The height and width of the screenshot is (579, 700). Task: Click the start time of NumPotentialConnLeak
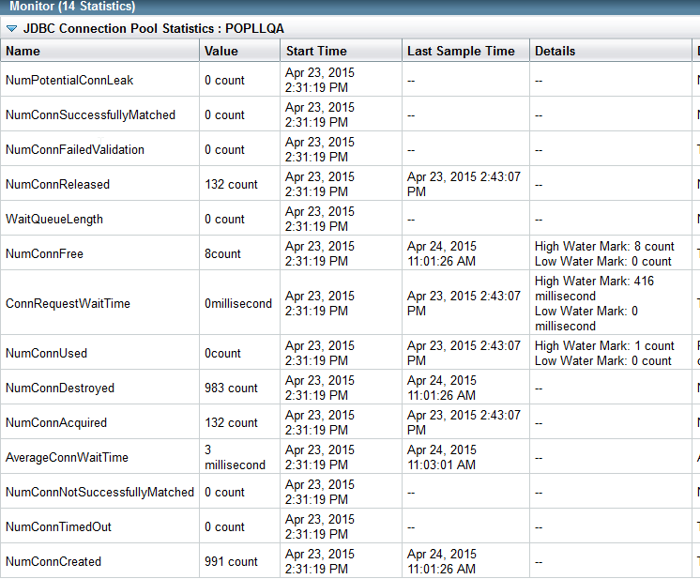click(x=320, y=81)
